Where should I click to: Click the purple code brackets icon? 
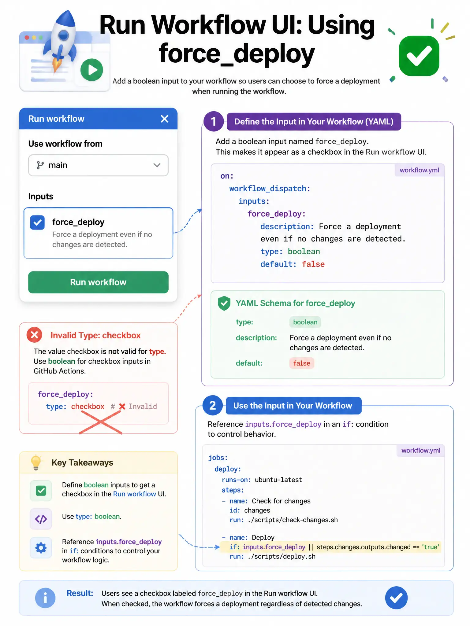pos(41,519)
